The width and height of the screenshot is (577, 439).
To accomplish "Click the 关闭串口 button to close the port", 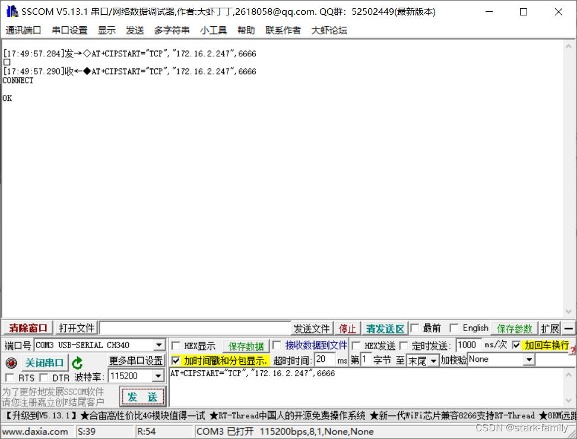I will [45, 361].
